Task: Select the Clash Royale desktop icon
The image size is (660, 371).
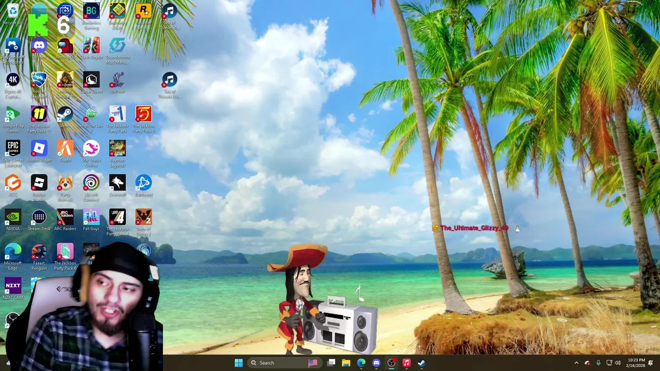Action: click(91, 49)
